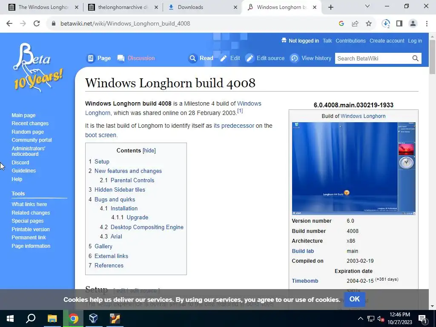Open a Random page
436x327 pixels.
click(x=28, y=132)
